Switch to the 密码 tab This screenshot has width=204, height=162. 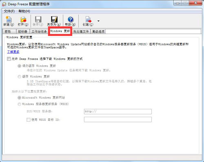click(x=9, y=31)
